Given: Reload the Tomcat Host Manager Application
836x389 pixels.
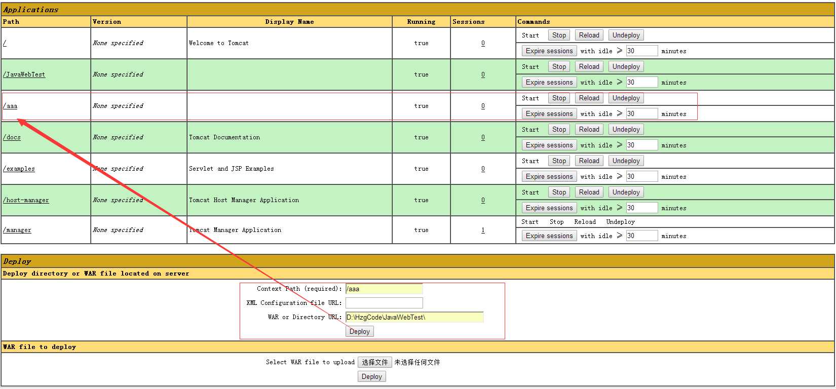Looking at the screenshot, I should pos(589,192).
